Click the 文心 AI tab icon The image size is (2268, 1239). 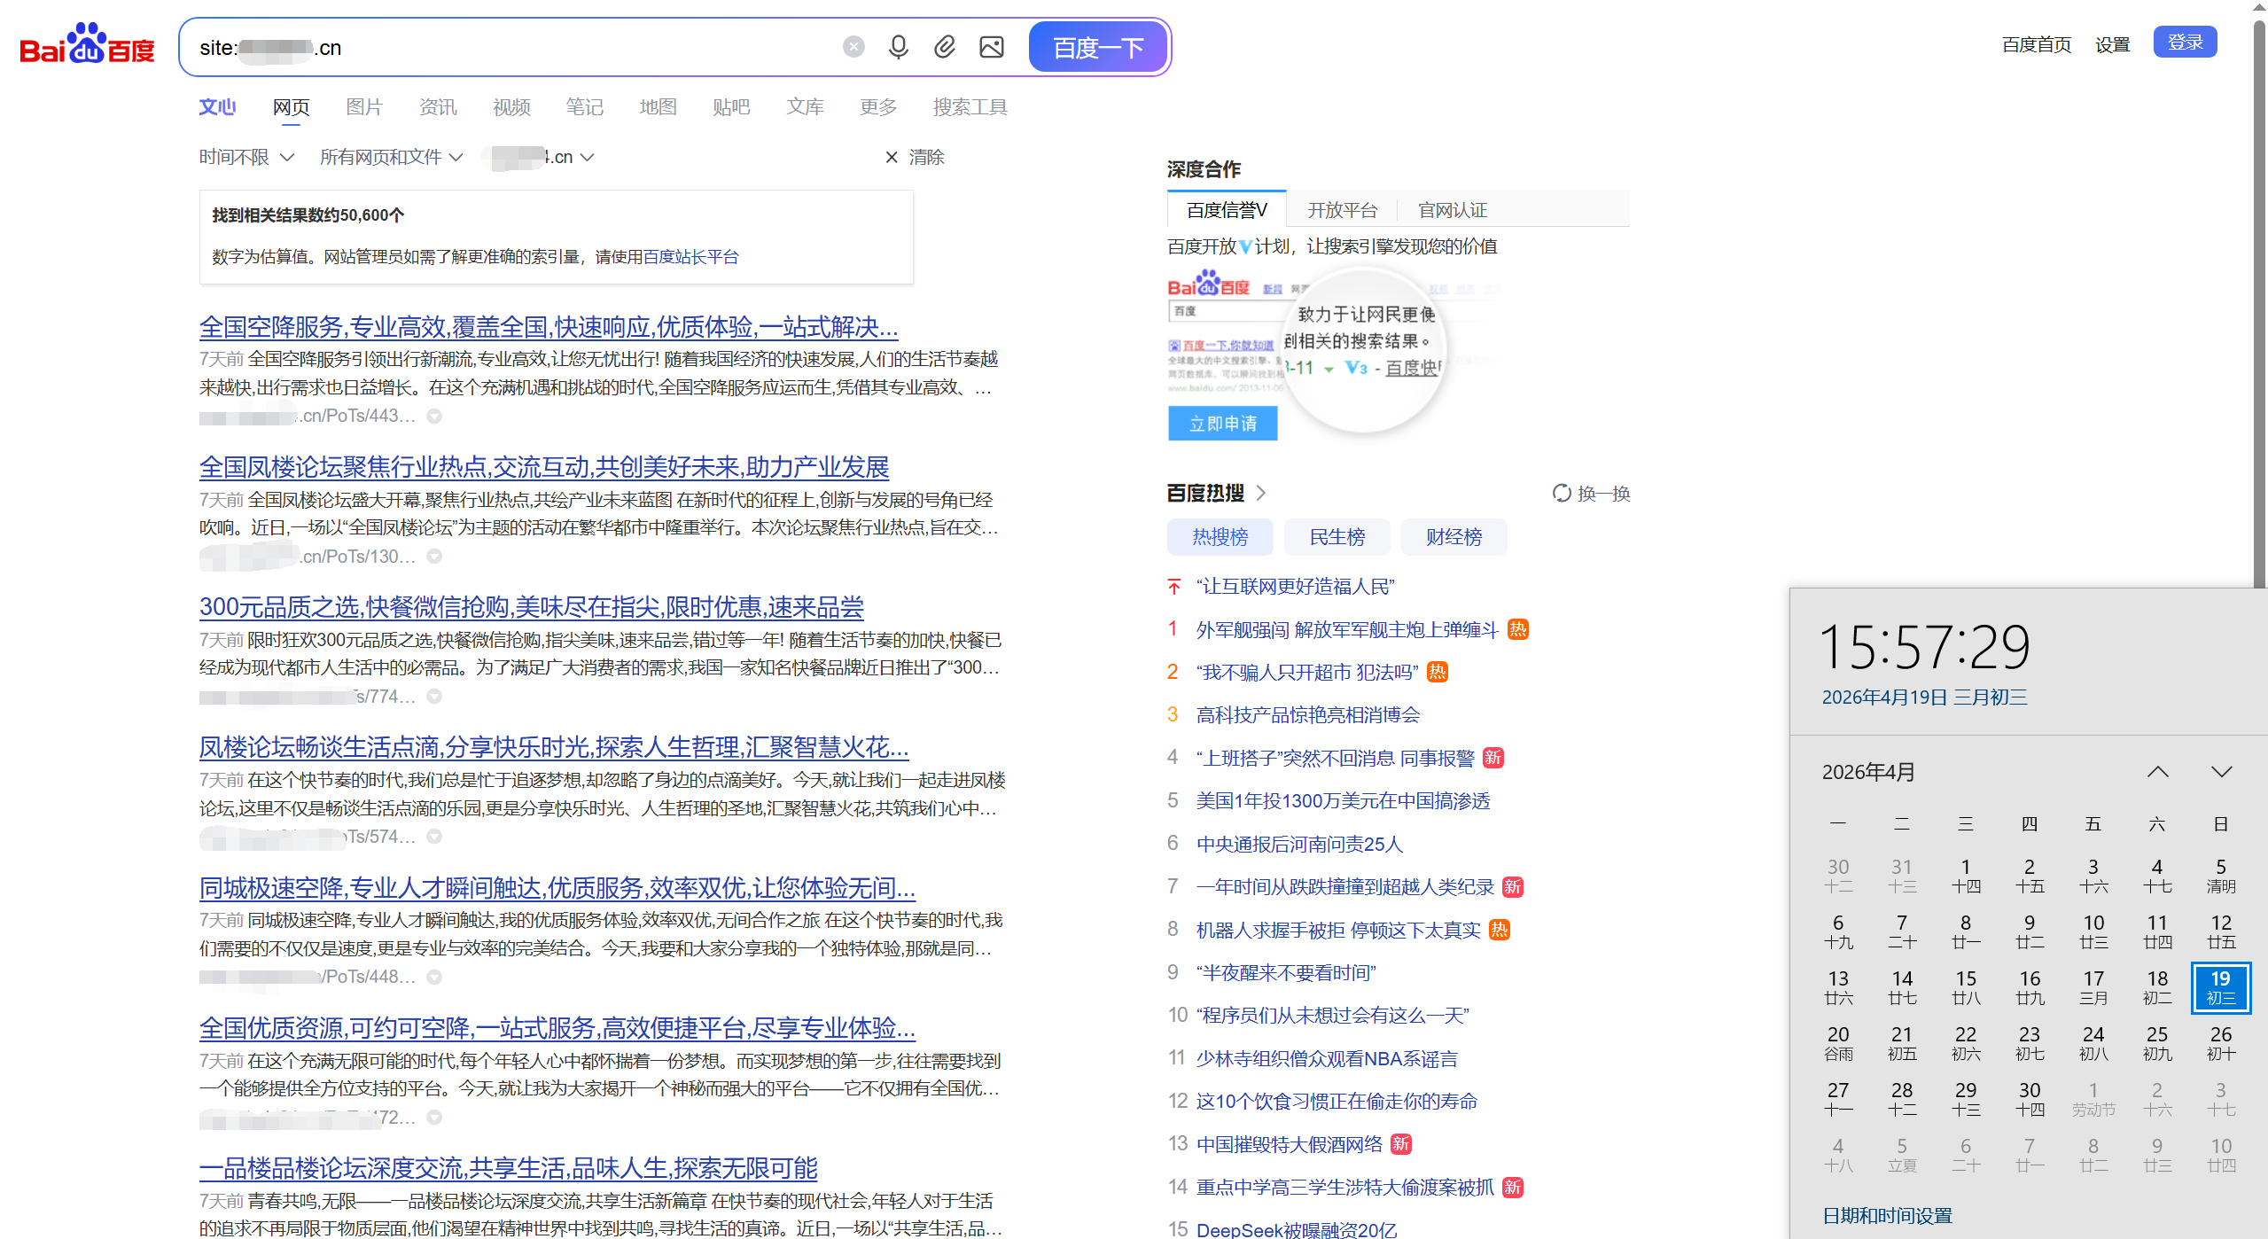pos(217,107)
